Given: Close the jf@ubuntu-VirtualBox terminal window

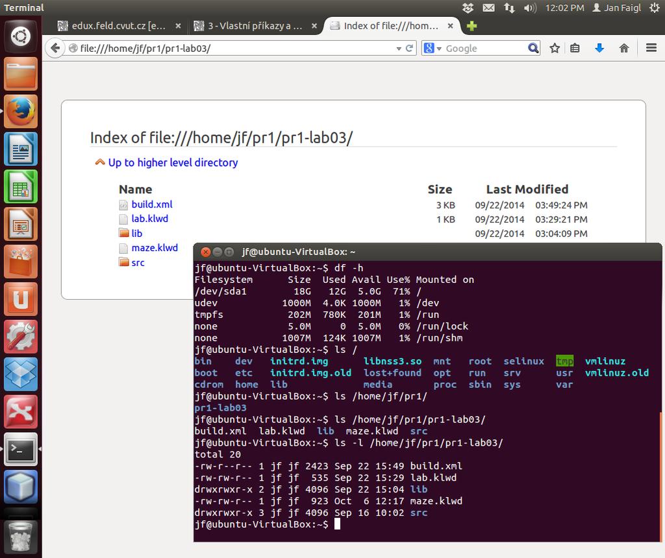Looking at the screenshot, I should 205,252.
